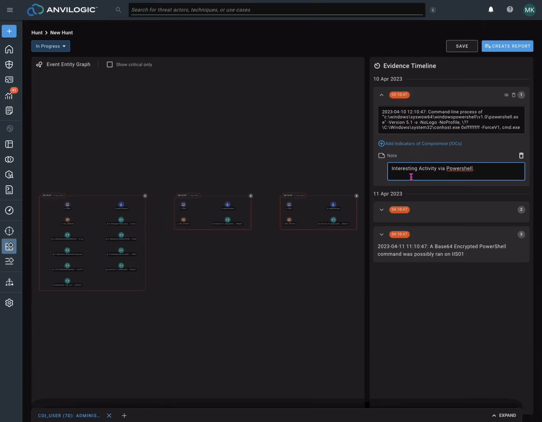Delete the 05:10:47 evidence entry
Viewport: 542px width, 422px height.
(x=514, y=95)
